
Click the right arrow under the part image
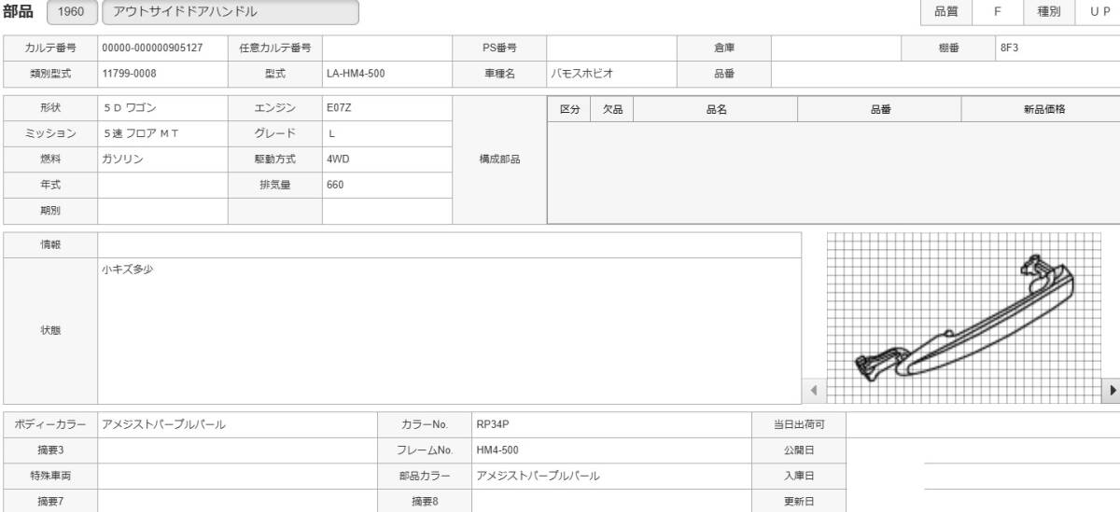click(x=1113, y=390)
